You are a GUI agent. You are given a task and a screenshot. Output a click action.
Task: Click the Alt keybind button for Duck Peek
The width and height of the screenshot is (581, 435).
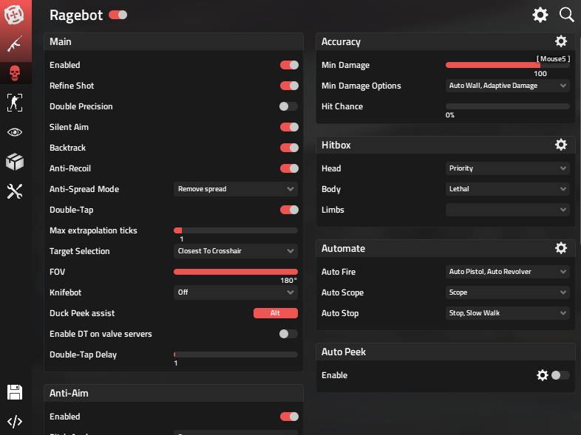coord(275,313)
